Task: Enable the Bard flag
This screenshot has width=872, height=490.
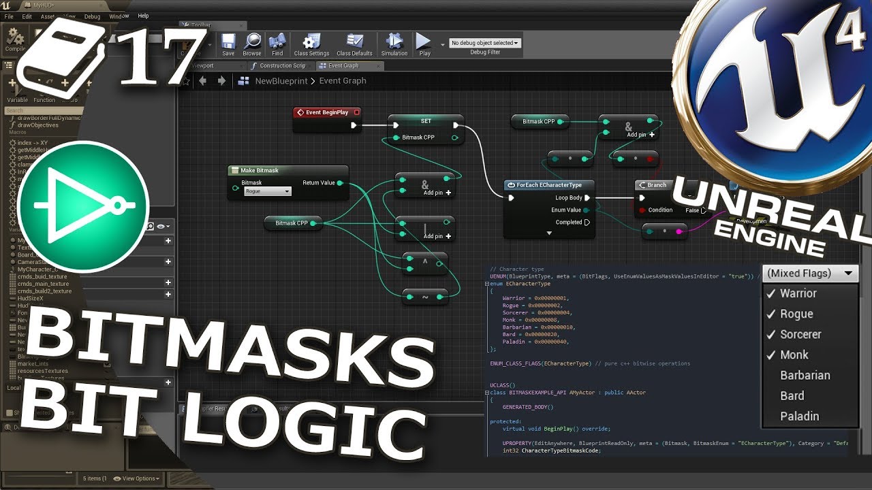Action: (810, 395)
